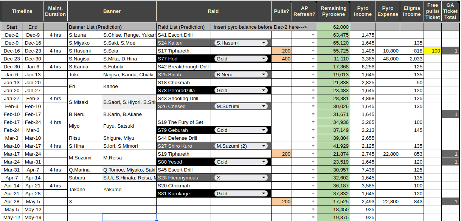Click the B.Karin, B.Akane banner cell
This screenshot has width=461, height=221.
coord(129,114)
